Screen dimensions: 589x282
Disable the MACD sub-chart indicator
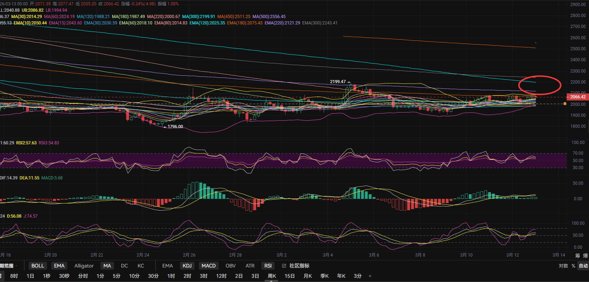(x=208, y=266)
